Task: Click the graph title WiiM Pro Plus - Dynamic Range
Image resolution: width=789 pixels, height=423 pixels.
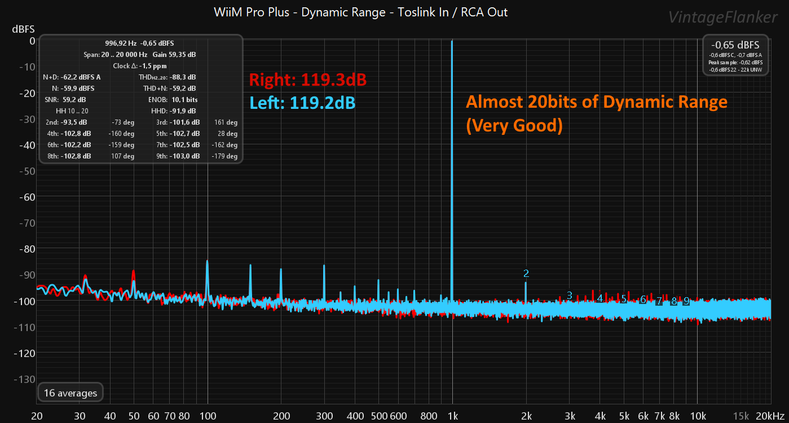Action: [361, 12]
